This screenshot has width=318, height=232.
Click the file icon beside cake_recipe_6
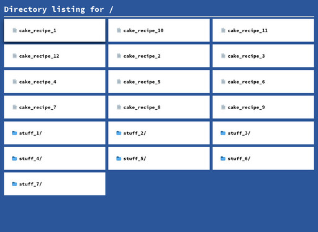223,82
